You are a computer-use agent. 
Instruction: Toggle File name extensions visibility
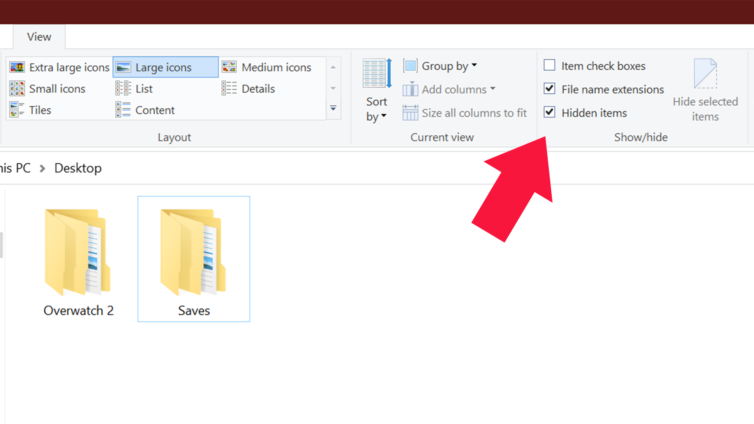(550, 89)
